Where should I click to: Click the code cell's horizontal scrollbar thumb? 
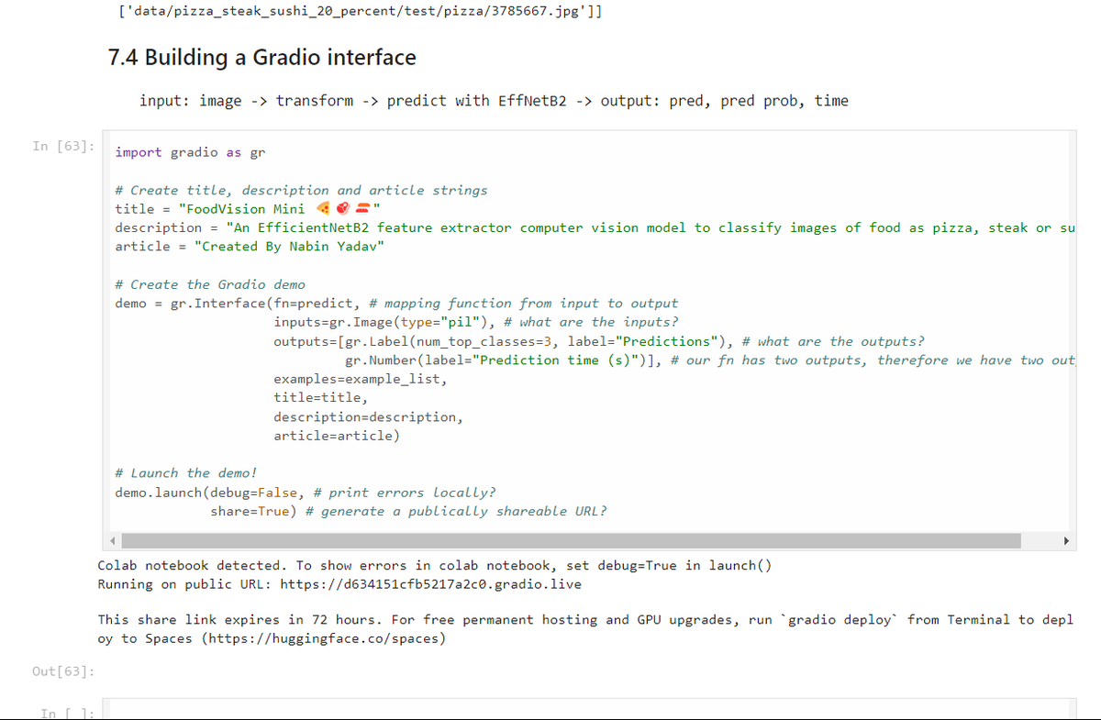tap(573, 540)
